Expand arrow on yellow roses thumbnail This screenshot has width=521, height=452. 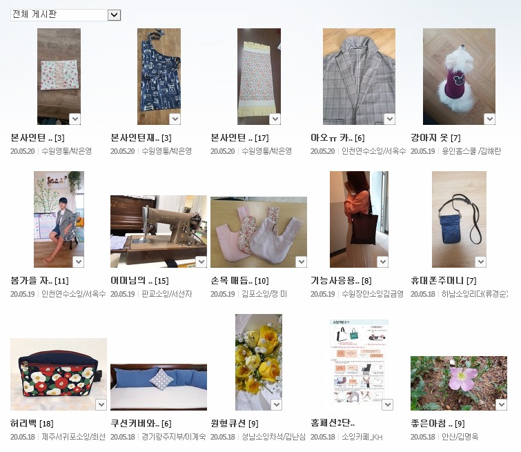277,404
